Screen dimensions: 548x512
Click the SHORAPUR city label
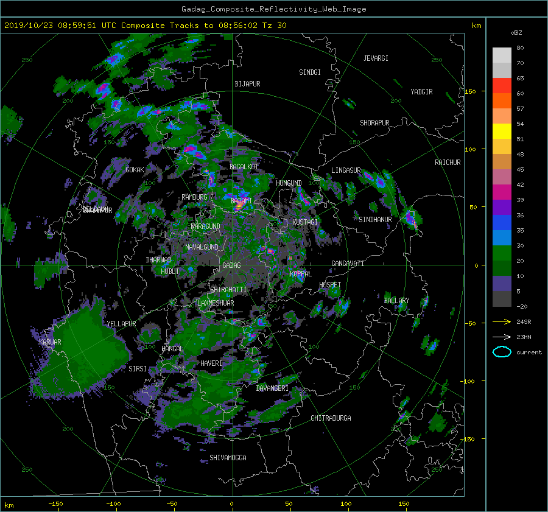374,123
